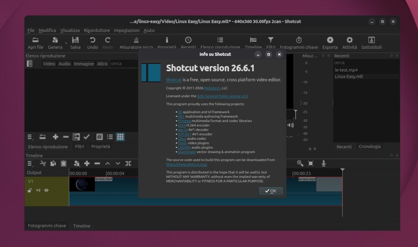Click the playlist update checkmark icon
Screen dimensions: 418x247
pyautogui.click(x=87, y=137)
